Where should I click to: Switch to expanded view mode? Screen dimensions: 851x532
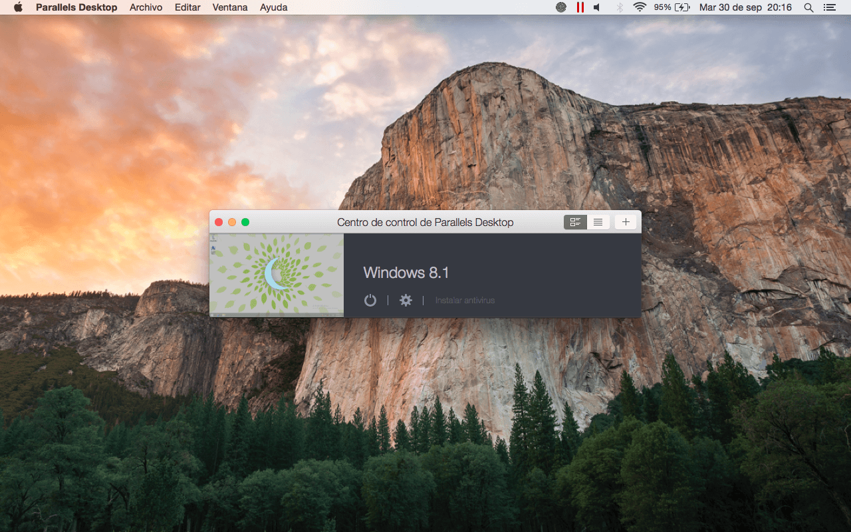575,222
